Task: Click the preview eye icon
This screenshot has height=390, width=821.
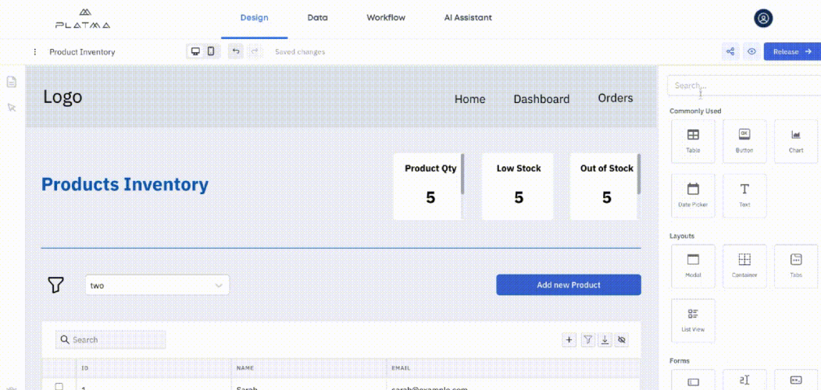Action: (x=752, y=51)
